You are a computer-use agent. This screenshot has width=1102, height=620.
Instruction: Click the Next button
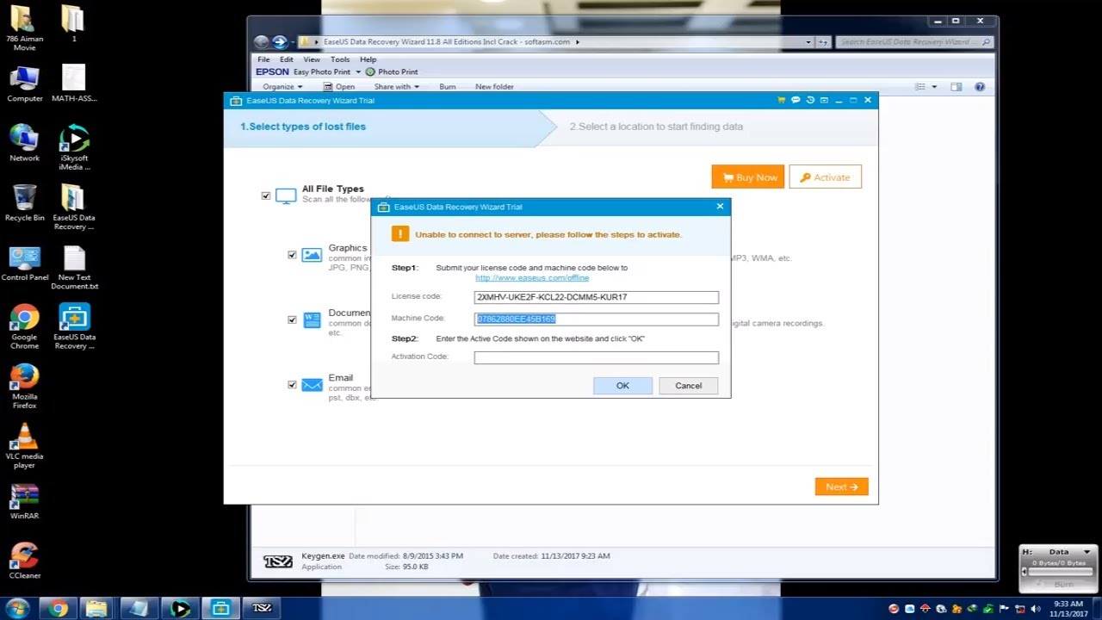841,487
